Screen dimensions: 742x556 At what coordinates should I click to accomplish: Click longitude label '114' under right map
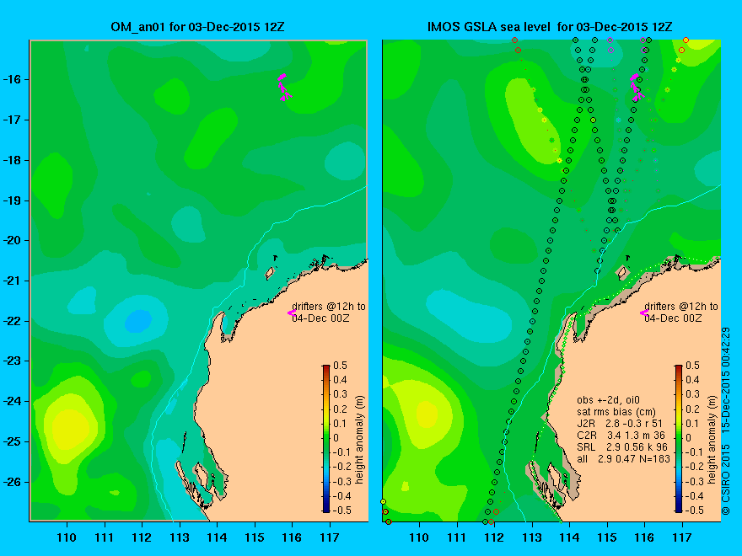click(x=570, y=537)
